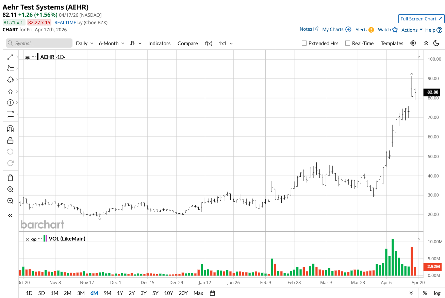
Task: Switch to the 1D time range
Action: (29, 293)
